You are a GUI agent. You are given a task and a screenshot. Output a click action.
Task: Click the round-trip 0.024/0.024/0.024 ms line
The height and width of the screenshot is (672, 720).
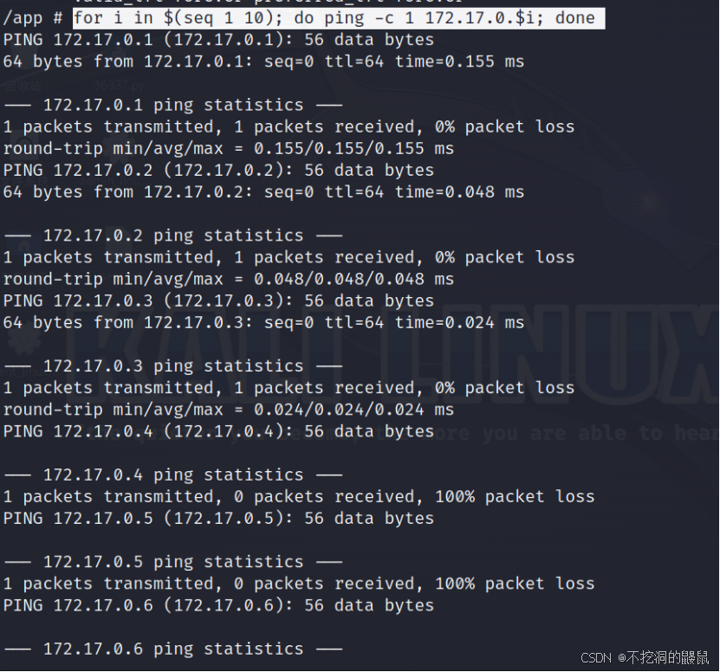(229, 410)
